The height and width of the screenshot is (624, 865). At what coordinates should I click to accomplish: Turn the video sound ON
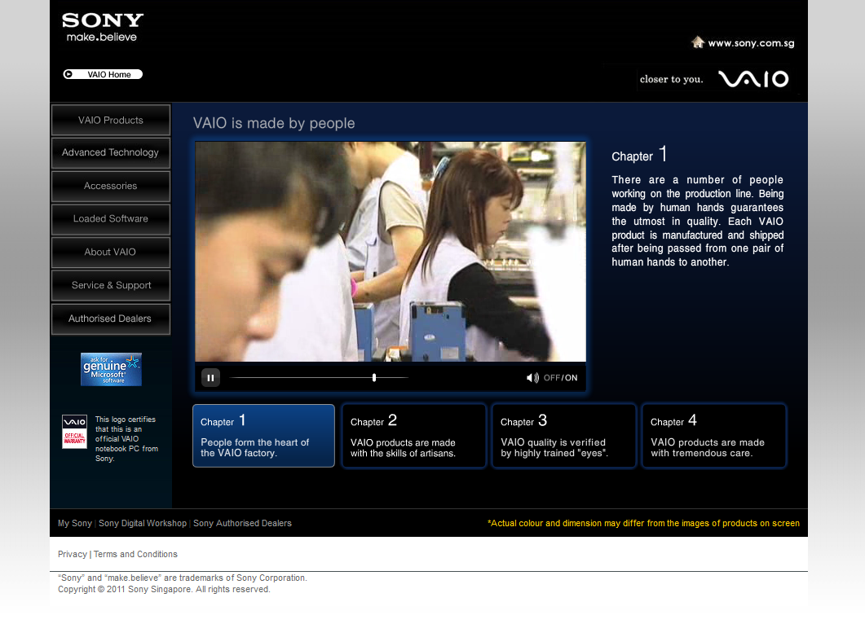[571, 378]
